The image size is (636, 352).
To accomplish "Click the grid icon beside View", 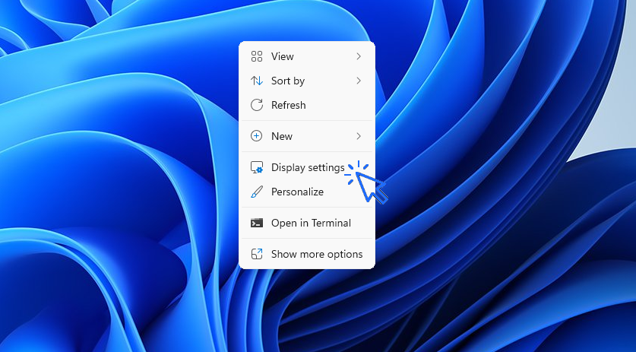I will coord(257,56).
